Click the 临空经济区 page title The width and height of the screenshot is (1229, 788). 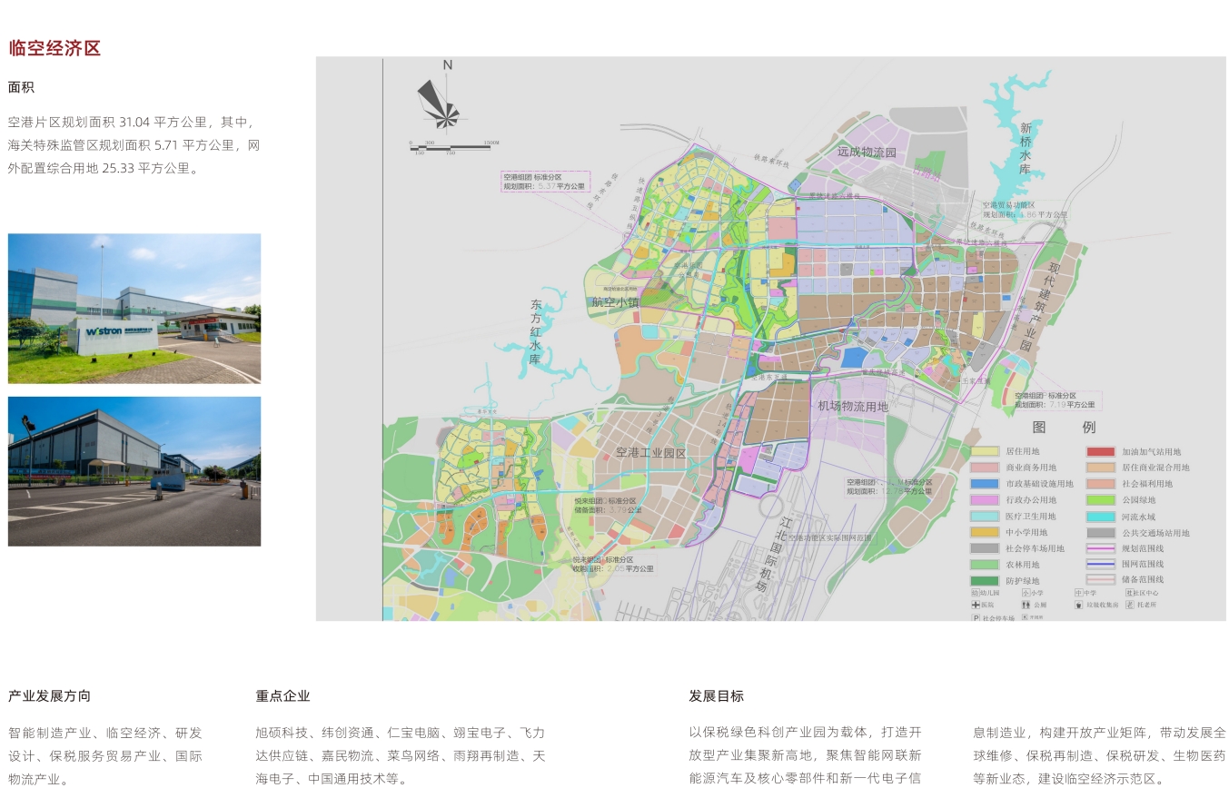click(55, 49)
